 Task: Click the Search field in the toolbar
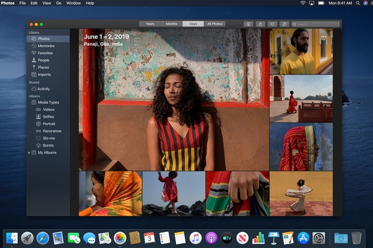point(315,24)
